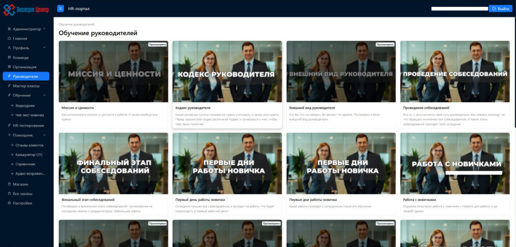Click the Команда grid icon
Screen dimensions: 516x247
click(x=9, y=57)
